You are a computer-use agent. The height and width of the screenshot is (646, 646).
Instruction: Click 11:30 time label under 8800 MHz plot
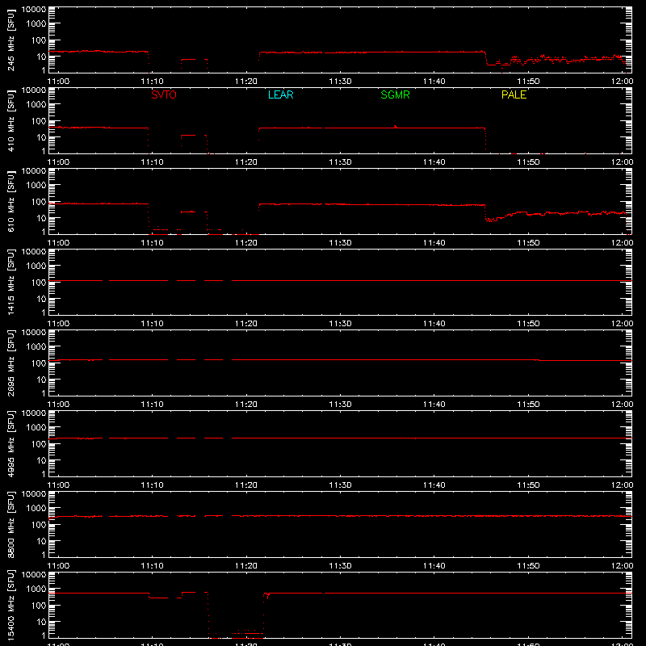(340, 566)
